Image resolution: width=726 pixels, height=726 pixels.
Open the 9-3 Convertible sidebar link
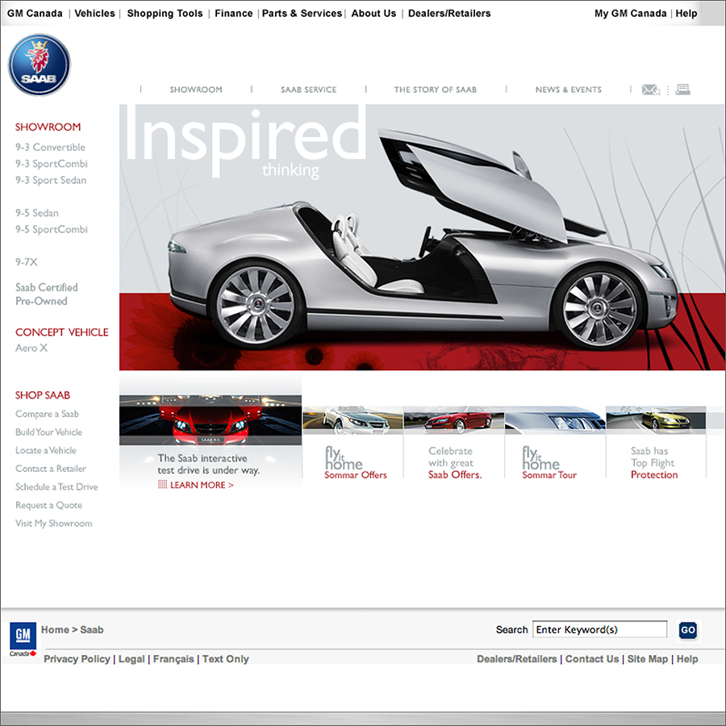point(50,148)
